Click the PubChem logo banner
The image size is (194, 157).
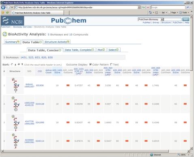[x=69, y=21]
